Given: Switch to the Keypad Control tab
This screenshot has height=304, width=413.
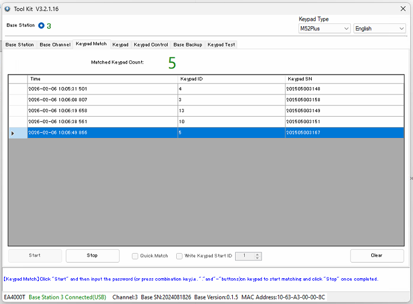Looking at the screenshot, I should (150, 45).
